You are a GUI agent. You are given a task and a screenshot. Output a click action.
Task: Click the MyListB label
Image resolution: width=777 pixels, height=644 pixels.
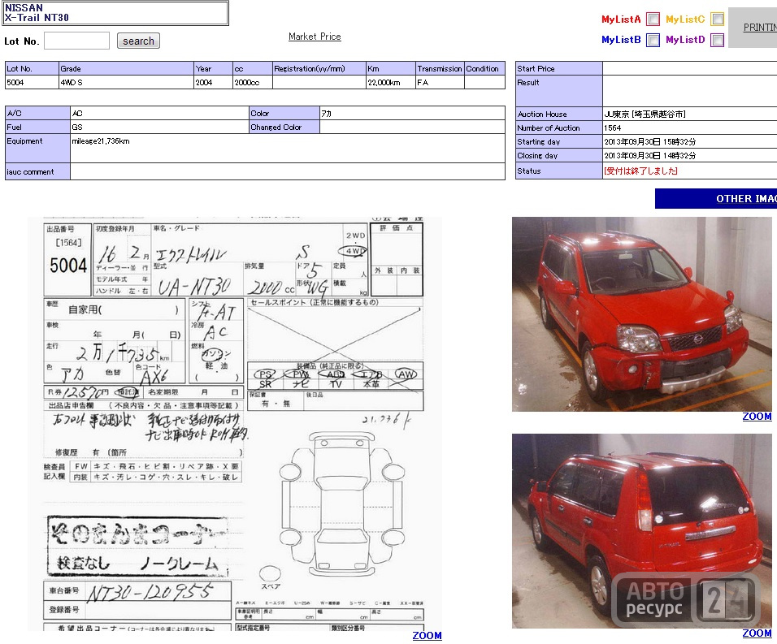(x=621, y=40)
